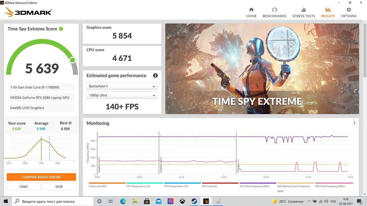Click the LOAD button
The height and width of the screenshot is (206, 367).
[x=24, y=186]
